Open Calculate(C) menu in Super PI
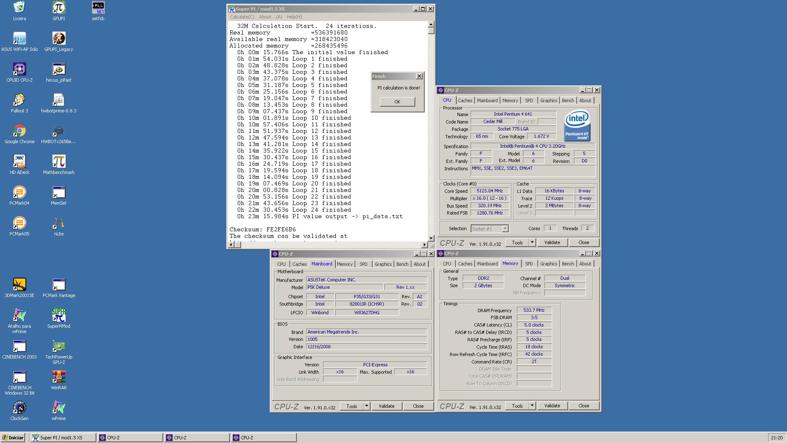Image resolution: width=787 pixels, height=443 pixels. (x=242, y=17)
